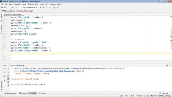172x97 pixels.
Task: Click the editor vertical scrollbar thumb
Action: [171, 39]
